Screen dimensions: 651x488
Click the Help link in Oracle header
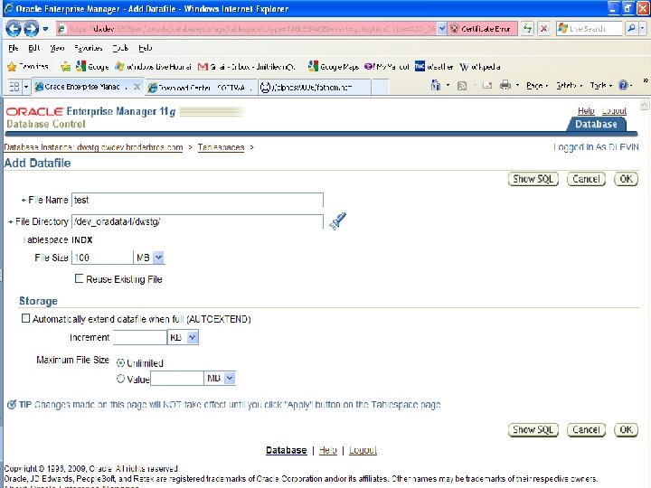(586, 111)
